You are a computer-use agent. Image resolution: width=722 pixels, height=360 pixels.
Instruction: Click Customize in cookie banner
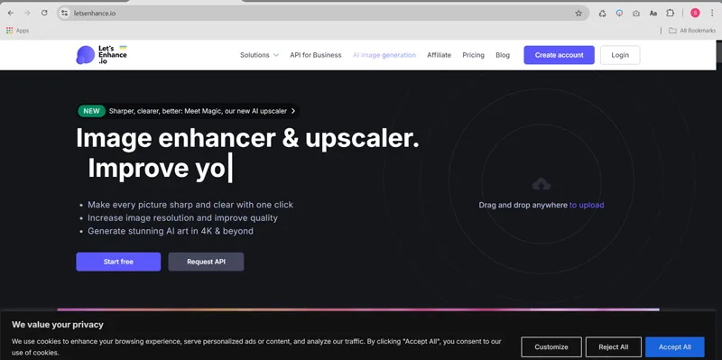click(551, 346)
